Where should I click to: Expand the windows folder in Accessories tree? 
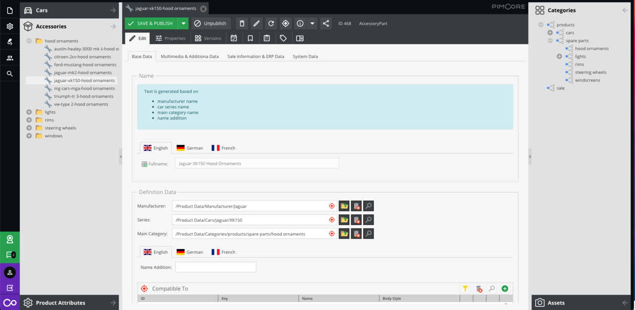click(29, 136)
